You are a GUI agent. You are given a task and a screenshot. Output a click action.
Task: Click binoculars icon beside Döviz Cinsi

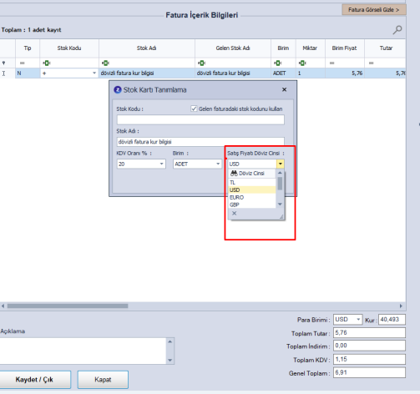[234, 174]
